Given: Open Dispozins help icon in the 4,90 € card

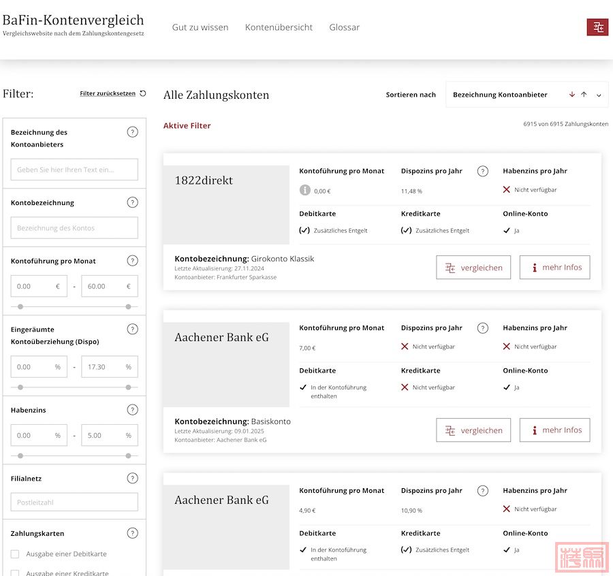Looking at the screenshot, I should (x=483, y=491).
